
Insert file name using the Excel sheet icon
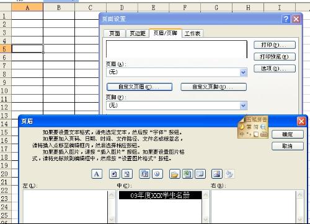click(187, 174)
